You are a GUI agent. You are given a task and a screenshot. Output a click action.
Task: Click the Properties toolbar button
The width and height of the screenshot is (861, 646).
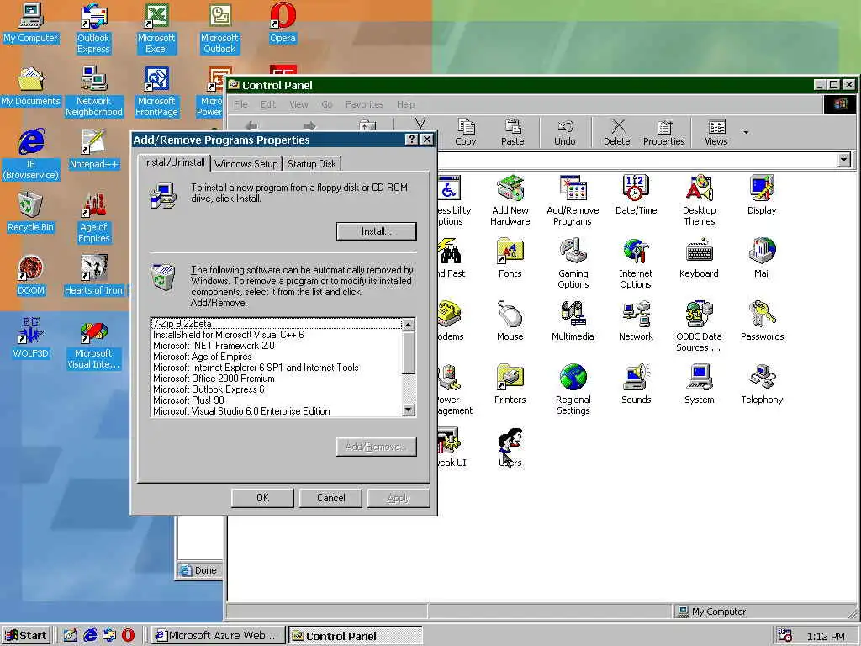pyautogui.click(x=664, y=132)
